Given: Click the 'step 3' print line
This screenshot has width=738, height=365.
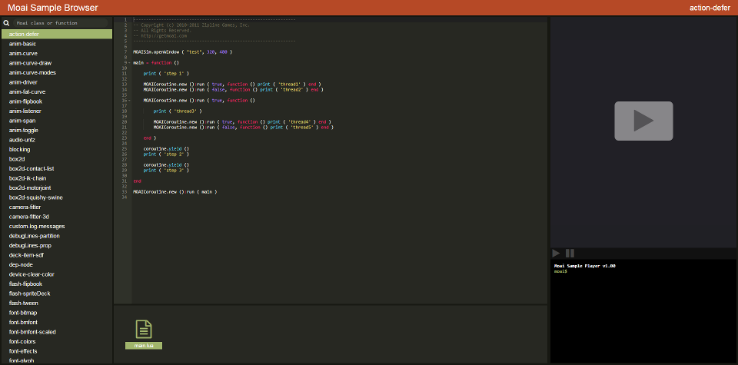Looking at the screenshot, I should pos(166,171).
